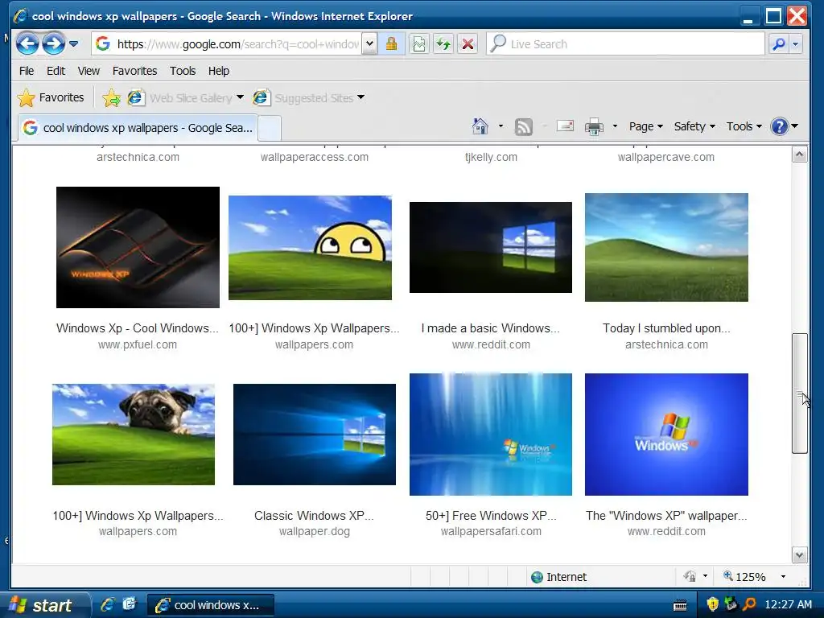
Task: Click the Live Search magnifier button
Action: coord(779,44)
